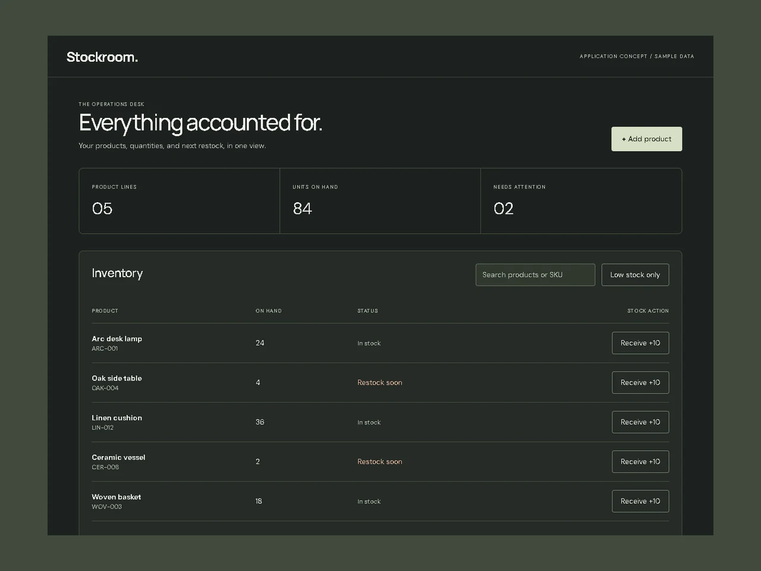
Task: Click the Units On Hand value 84
Action: pyautogui.click(x=302, y=208)
